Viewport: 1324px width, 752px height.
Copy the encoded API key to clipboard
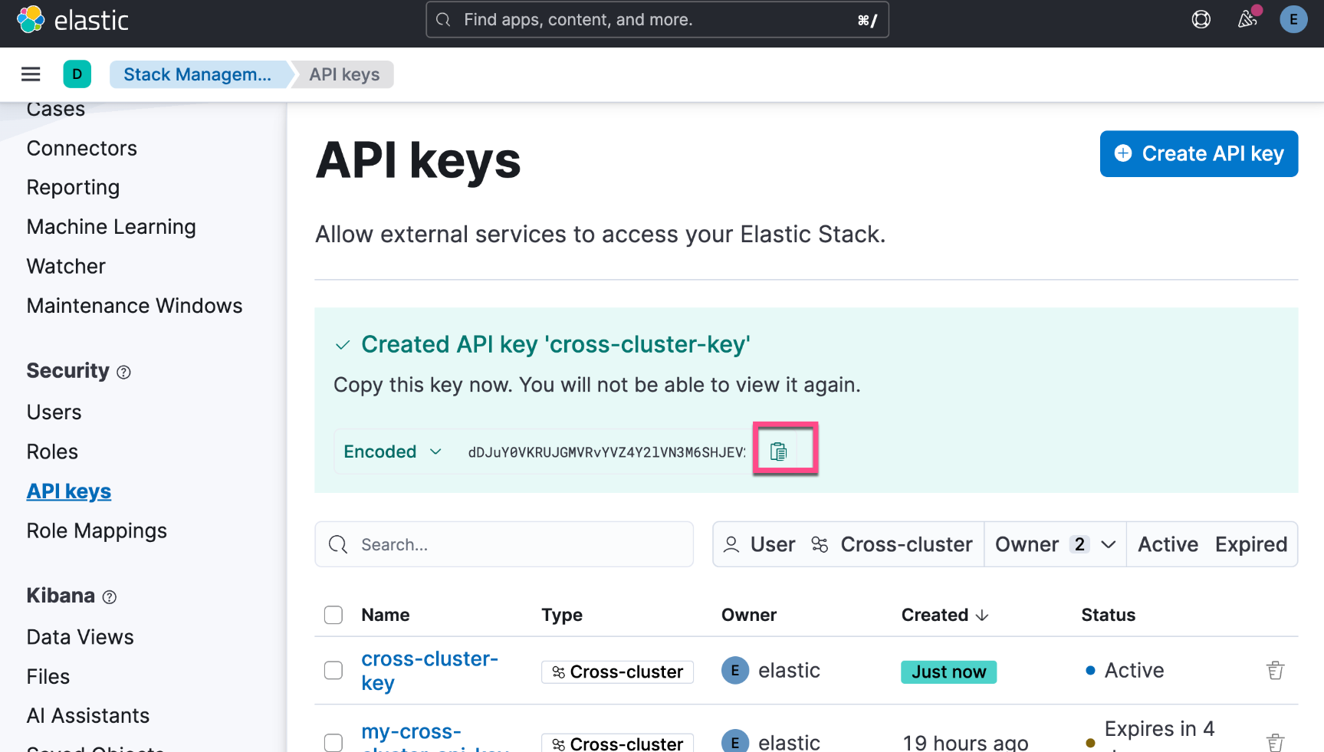pos(778,452)
